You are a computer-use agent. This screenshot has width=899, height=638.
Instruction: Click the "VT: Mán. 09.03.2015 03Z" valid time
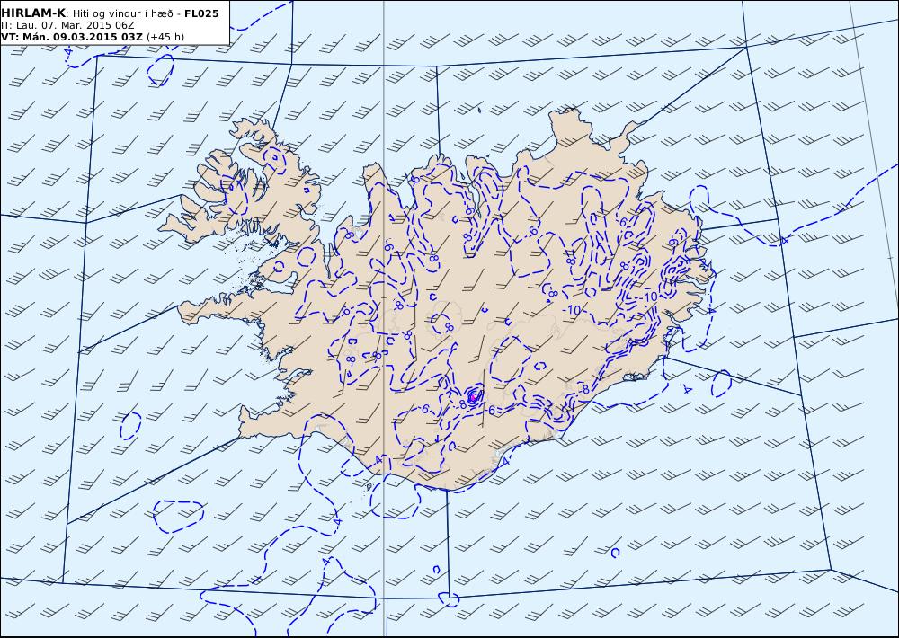[72, 37]
